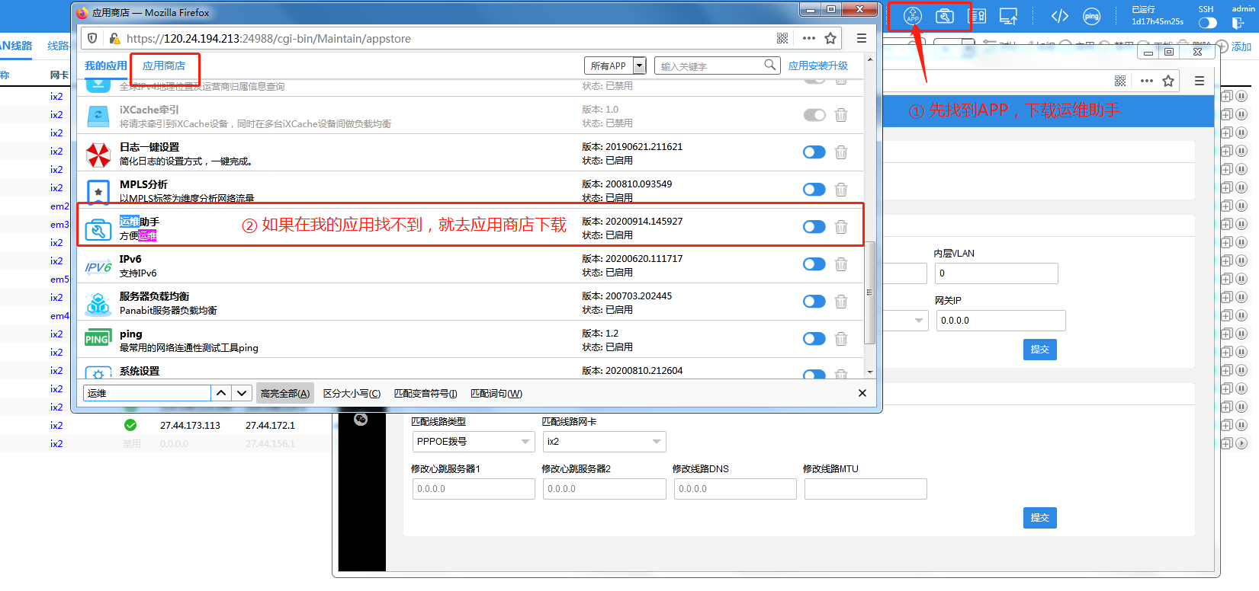The height and width of the screenshot is (591, 1259).
Task: Delete the ping app with trash icon
Action: [840, 339]
